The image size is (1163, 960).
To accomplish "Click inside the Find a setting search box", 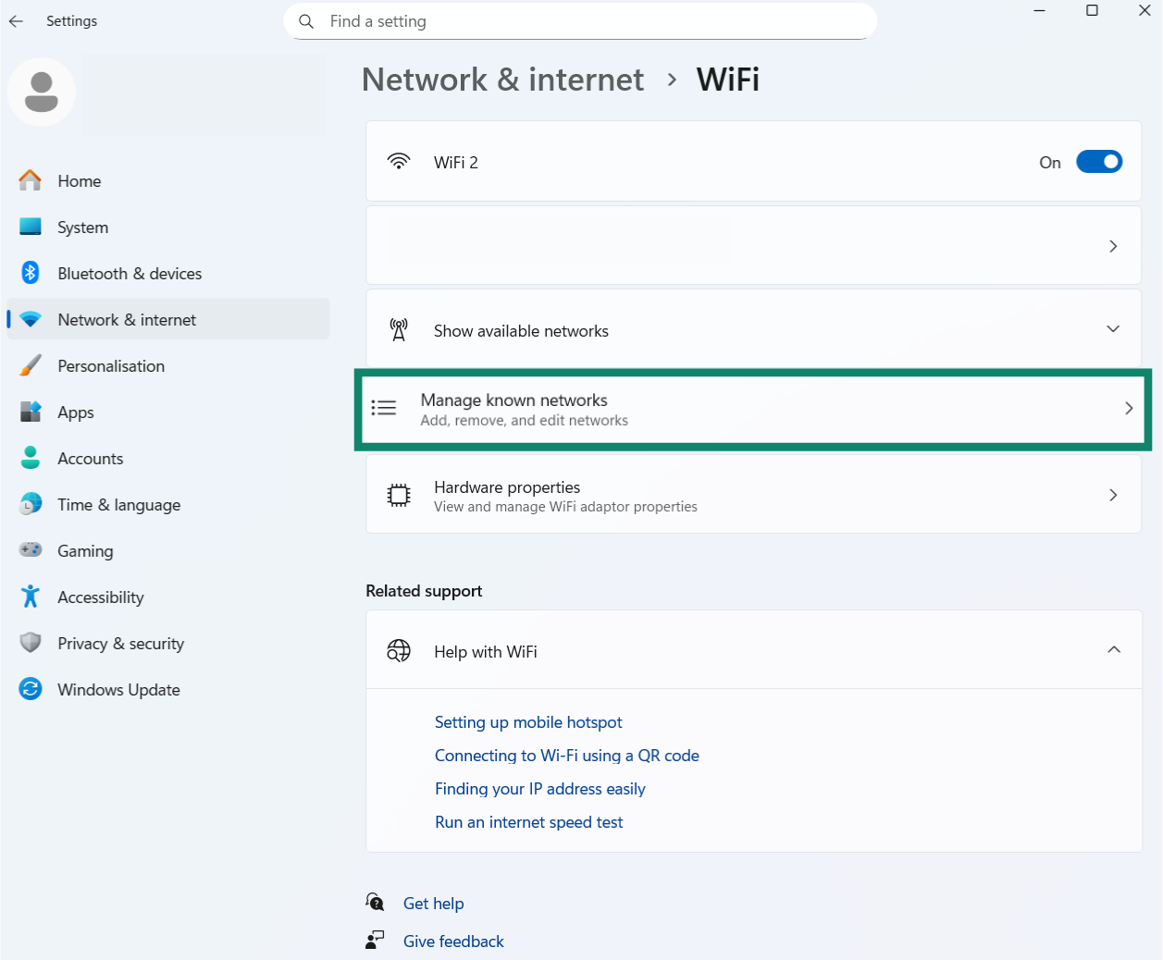I will pos(580,20).
